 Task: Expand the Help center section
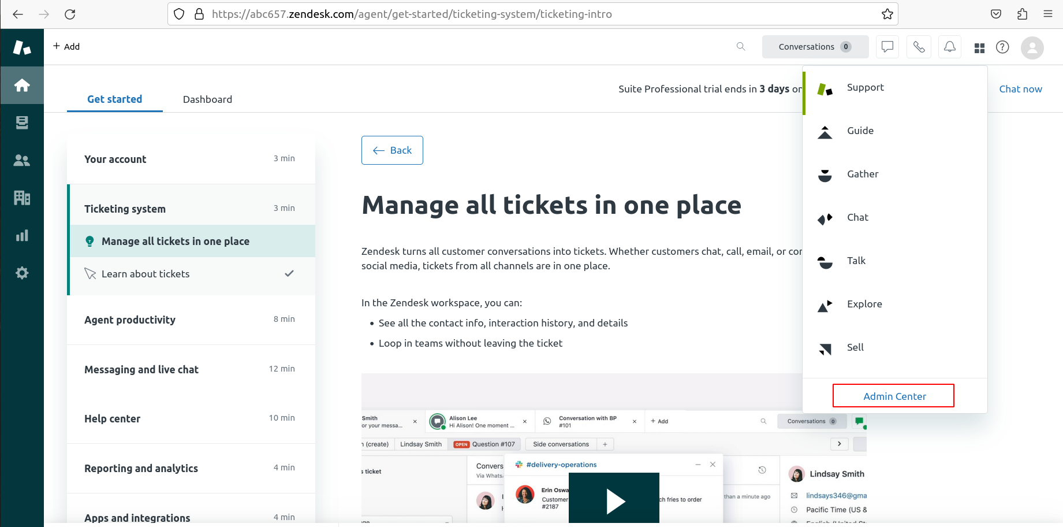click(x=191, y=418)
